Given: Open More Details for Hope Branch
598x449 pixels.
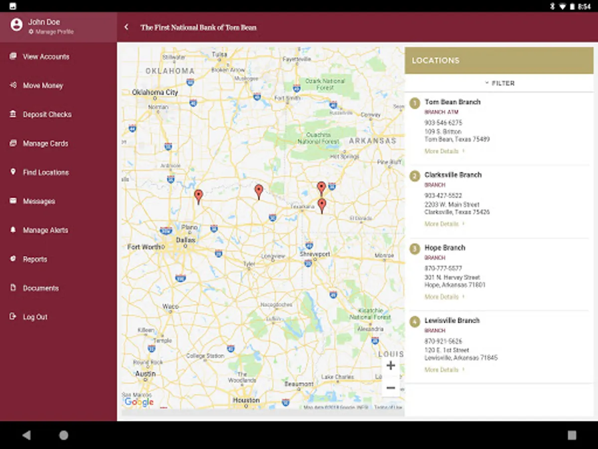Looking at the screenshot, I should click(444, 297).
